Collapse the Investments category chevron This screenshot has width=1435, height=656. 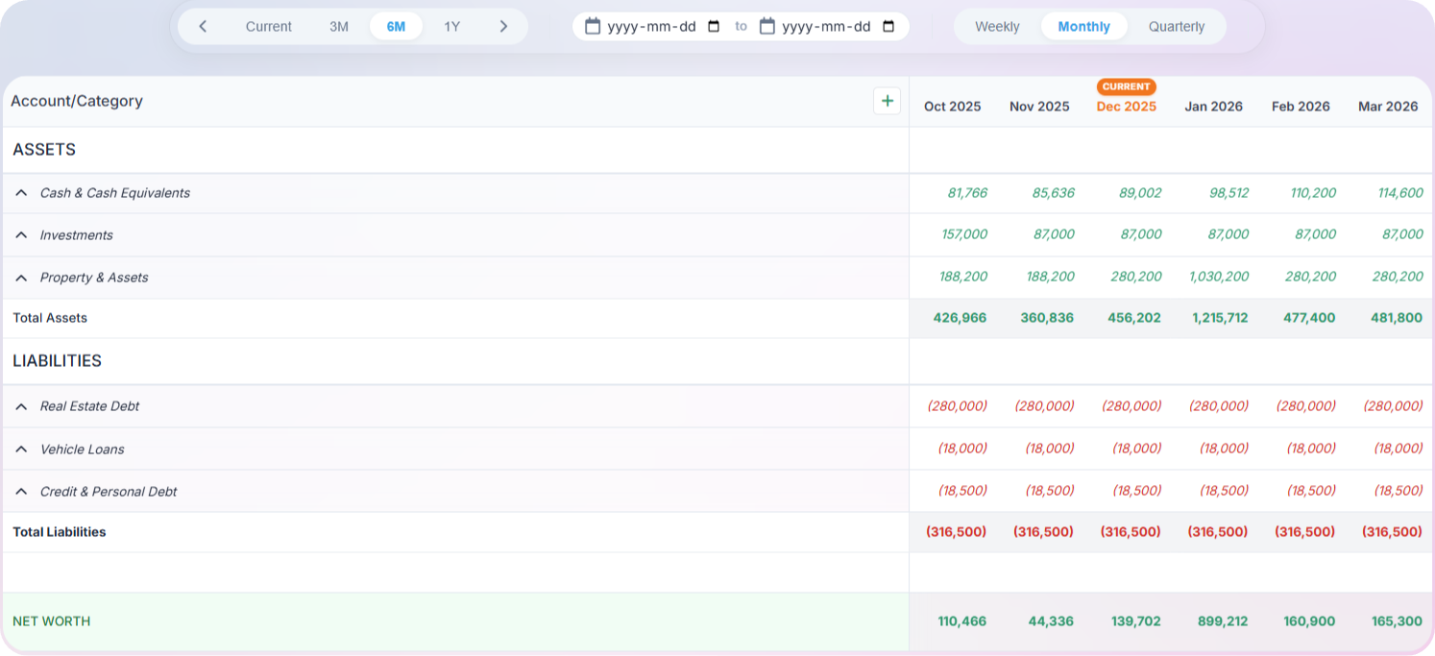click(21, 235)
